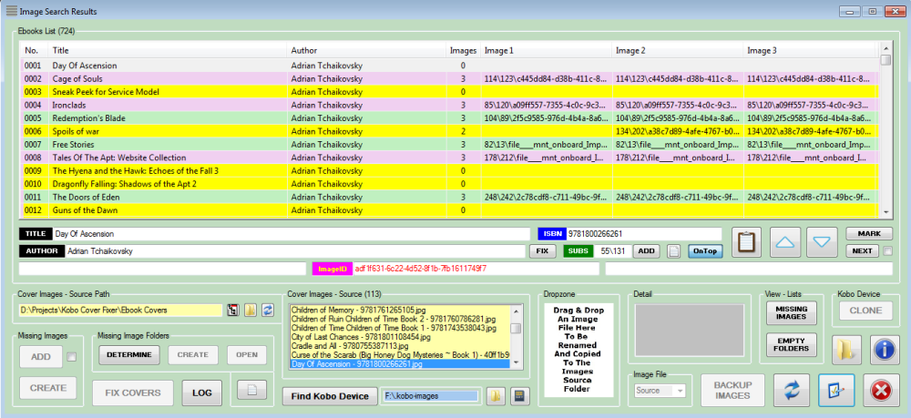The height and width of the screenshot is (418, 911).
Task: Click the NEXT button
Action: click(x=862, y=251)
